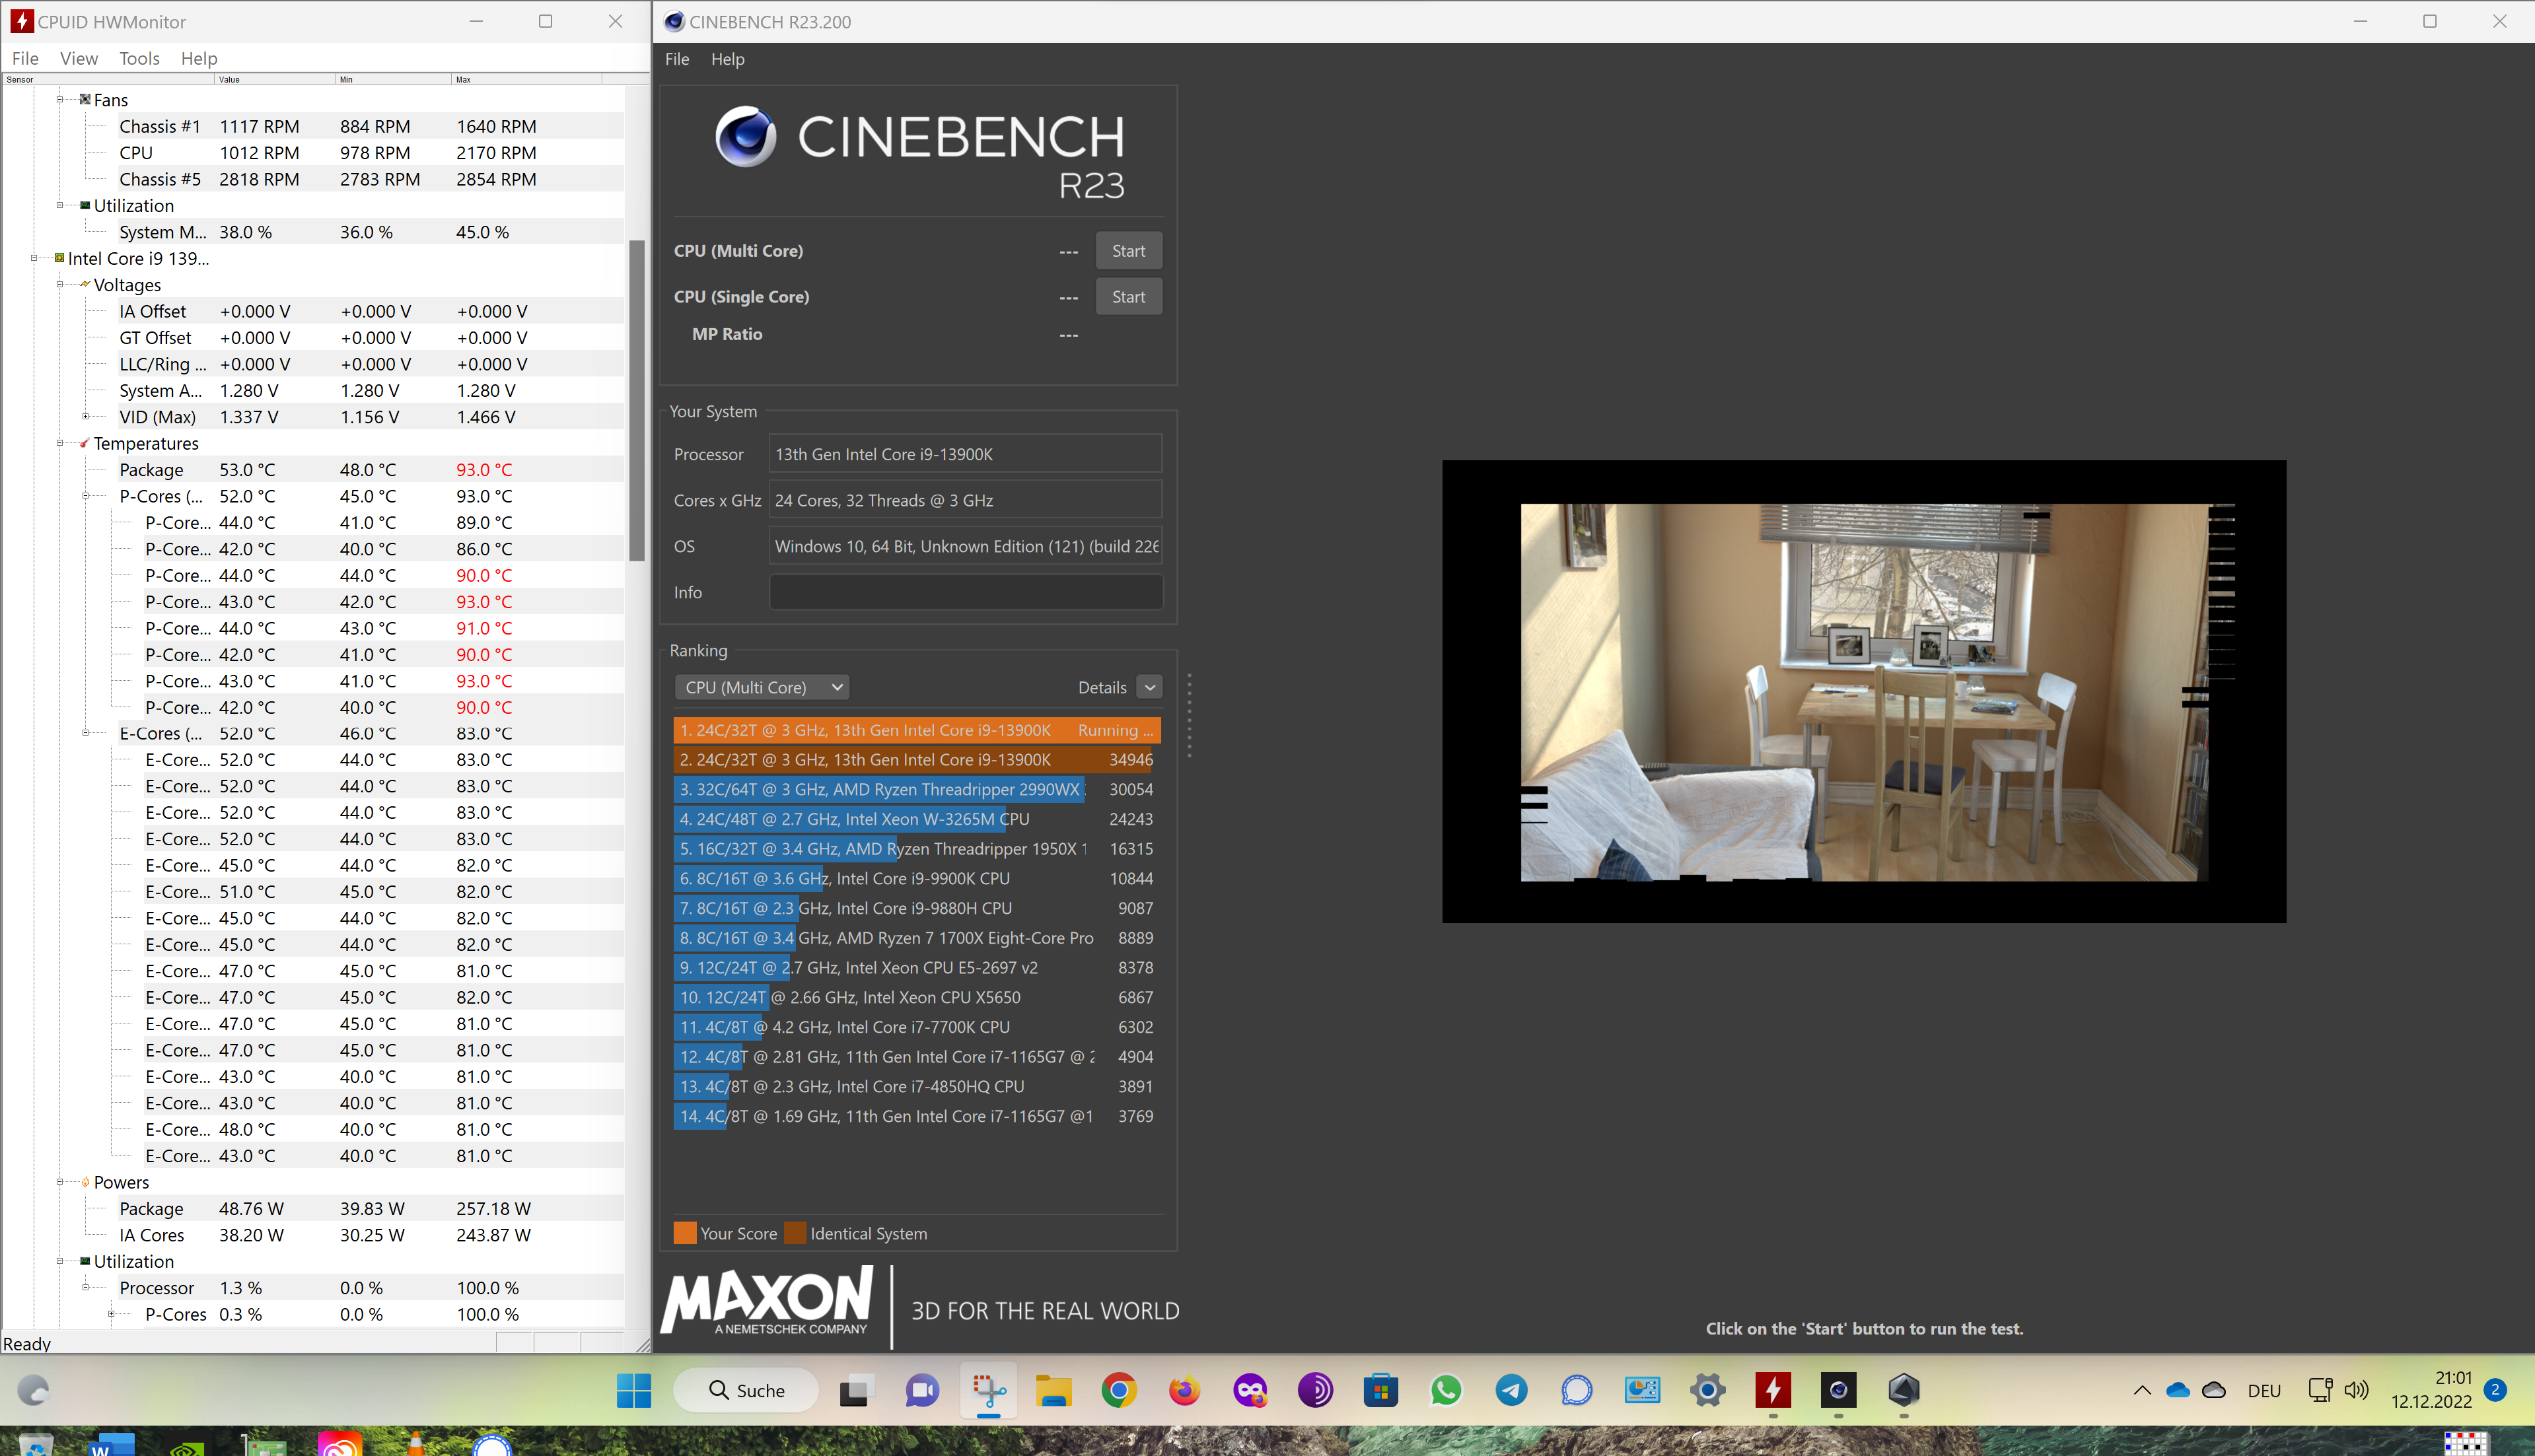This screenshot has width=2535, height=1456.
Task: Collapse the Fans node in HWMonitor
Action: pos(60,99)
